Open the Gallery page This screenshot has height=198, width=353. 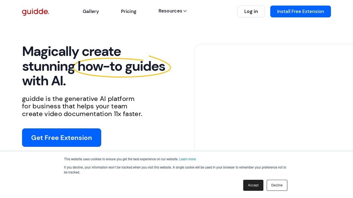point(91,11)
